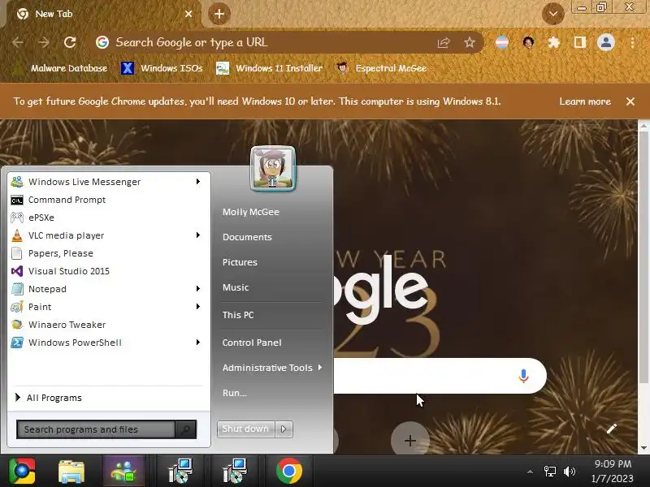The image size is (650, 487).
Task: Open Google Chrome taskbar icon
Action: coord(289,472)
